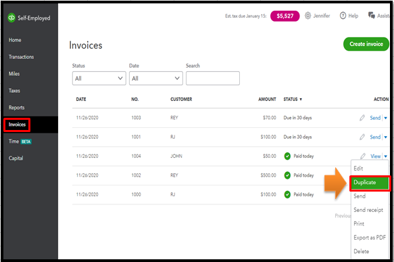Click the NO. column header

(x=135, y=99)
